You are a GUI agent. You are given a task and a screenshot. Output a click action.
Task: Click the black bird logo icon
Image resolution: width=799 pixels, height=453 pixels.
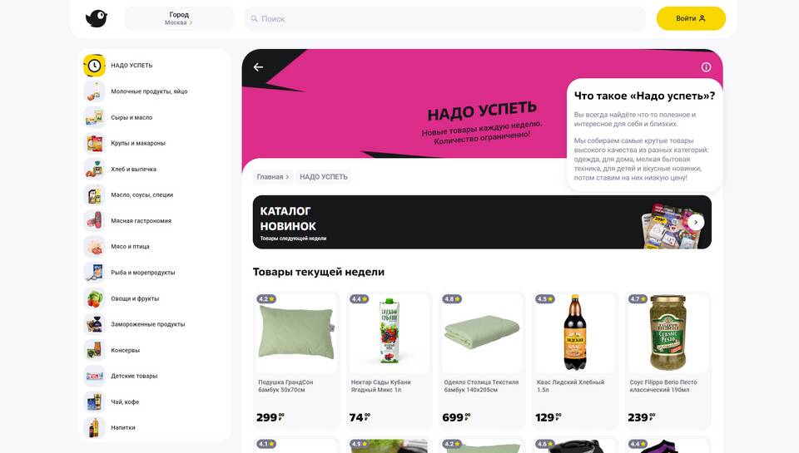point(97,19)
